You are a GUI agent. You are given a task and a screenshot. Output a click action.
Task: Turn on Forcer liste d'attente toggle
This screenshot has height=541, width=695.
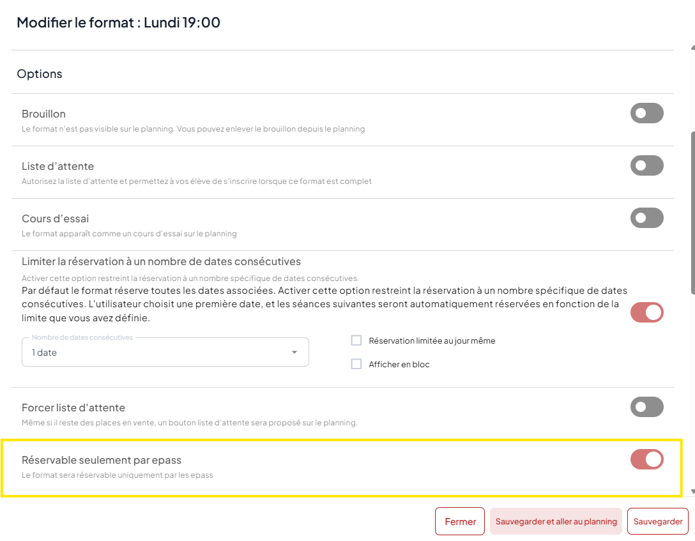click(x=646, y=408)
